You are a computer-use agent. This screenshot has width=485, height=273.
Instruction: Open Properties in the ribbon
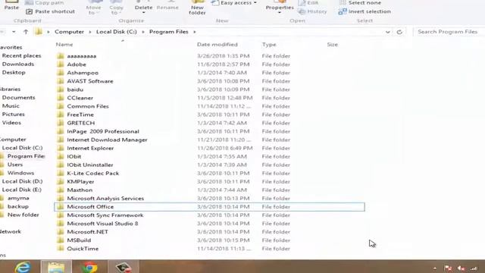280,6
